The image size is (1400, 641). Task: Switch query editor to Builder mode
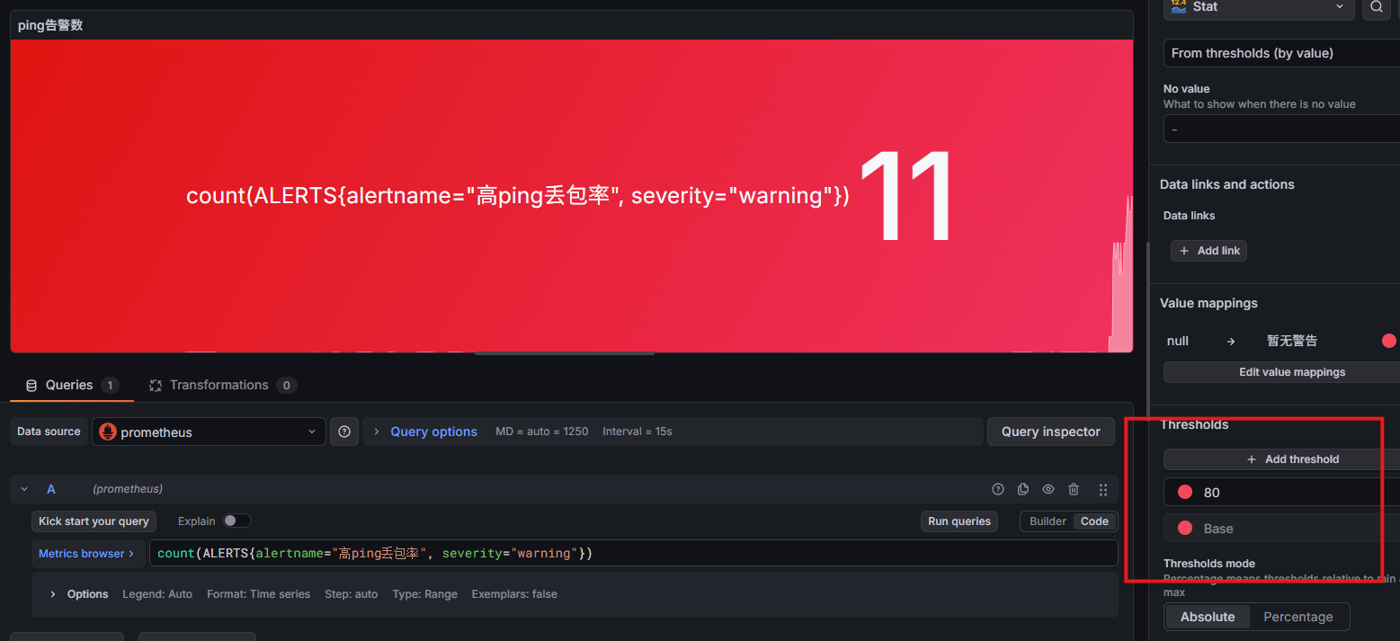coord(1048,521)
